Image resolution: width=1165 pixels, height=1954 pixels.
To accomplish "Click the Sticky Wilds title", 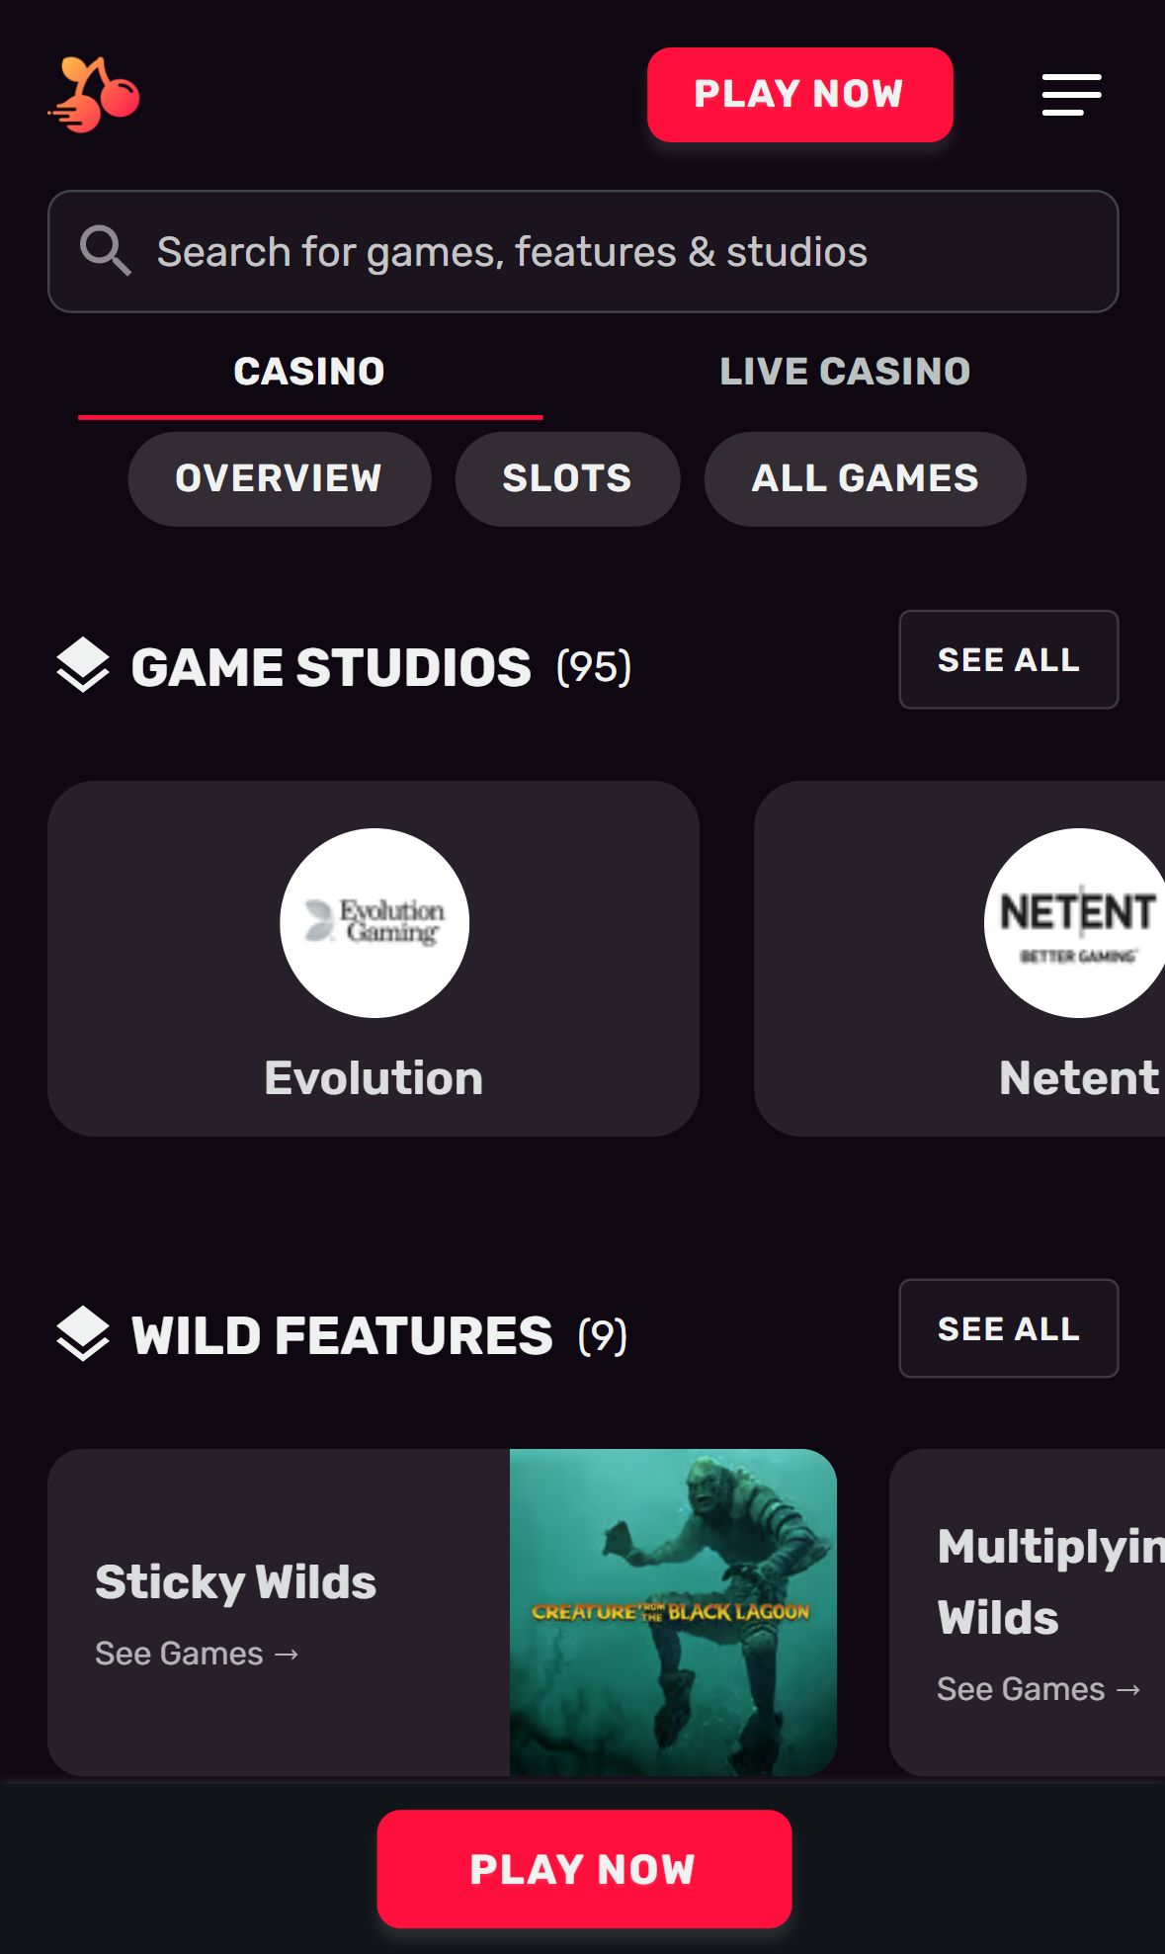I will pyautogui.click(x=236, y=1581).
